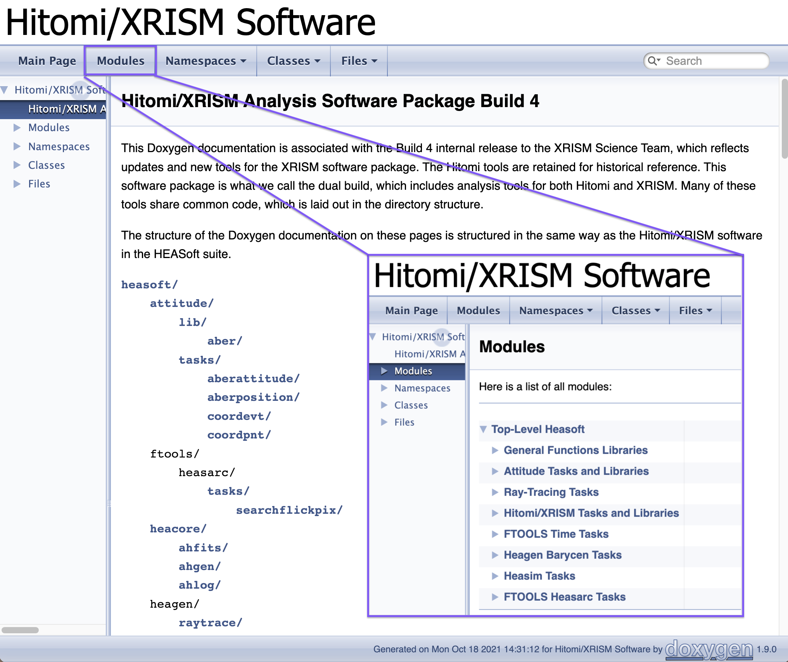Expand the Modules tree node arrow
The image size is (788, 662).
tap(17, 128)
